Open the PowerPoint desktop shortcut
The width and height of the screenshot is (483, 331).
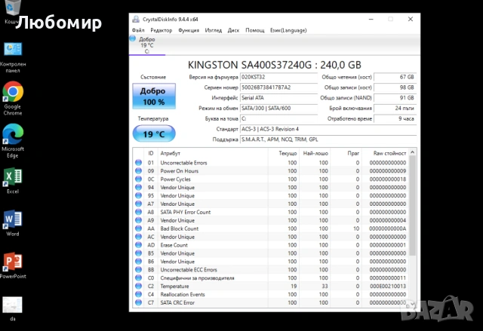13,265
